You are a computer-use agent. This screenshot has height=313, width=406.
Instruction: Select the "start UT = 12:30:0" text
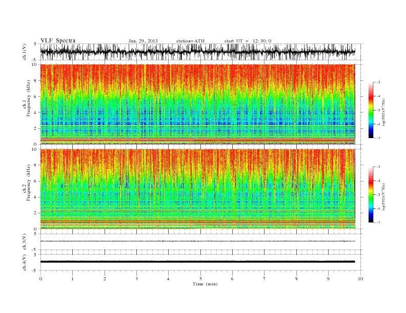(248, 41)
